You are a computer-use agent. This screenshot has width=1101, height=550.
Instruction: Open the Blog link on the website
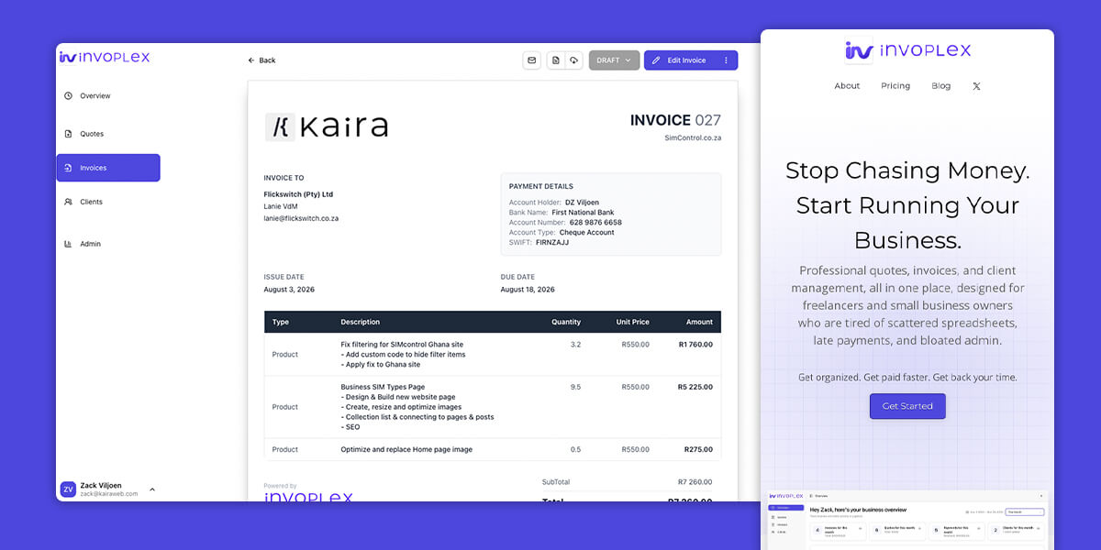pyautogui.click(x=941, y=86)
